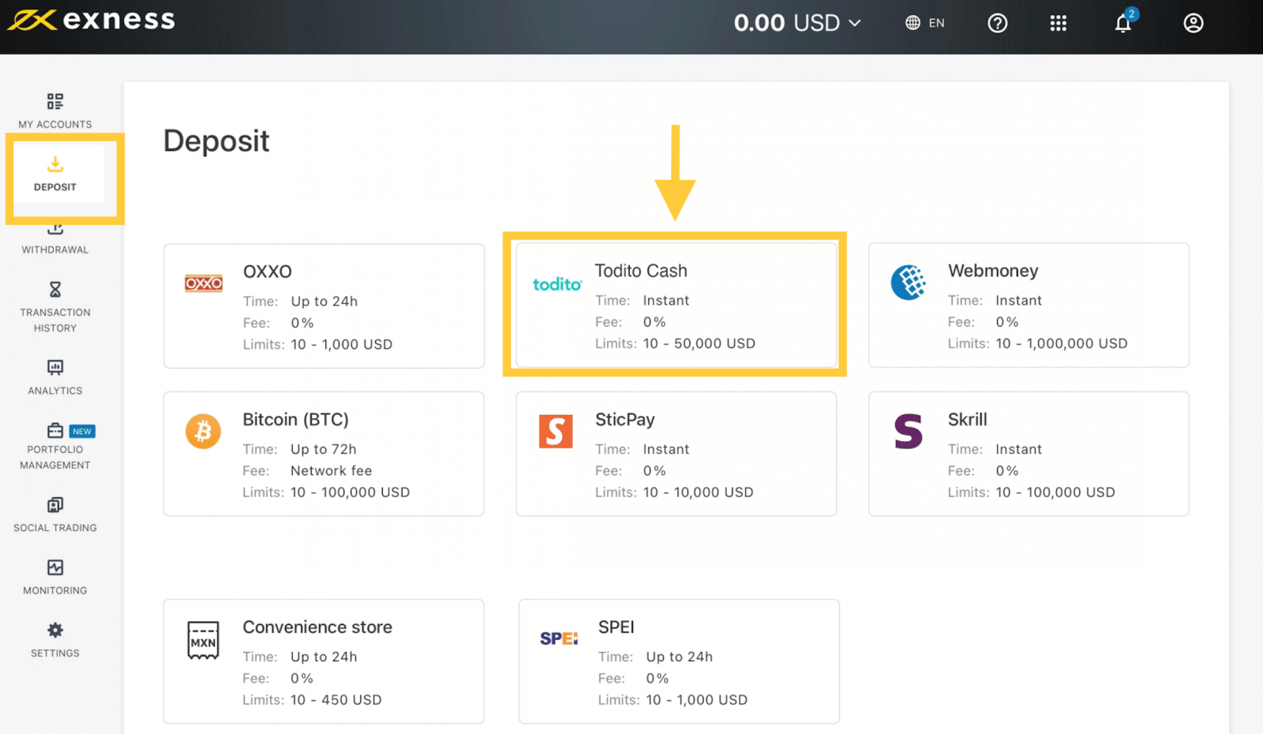Choose the OXXO deposit method title
The height and width of the screenshot is (734, 1263).
(268, 272)
